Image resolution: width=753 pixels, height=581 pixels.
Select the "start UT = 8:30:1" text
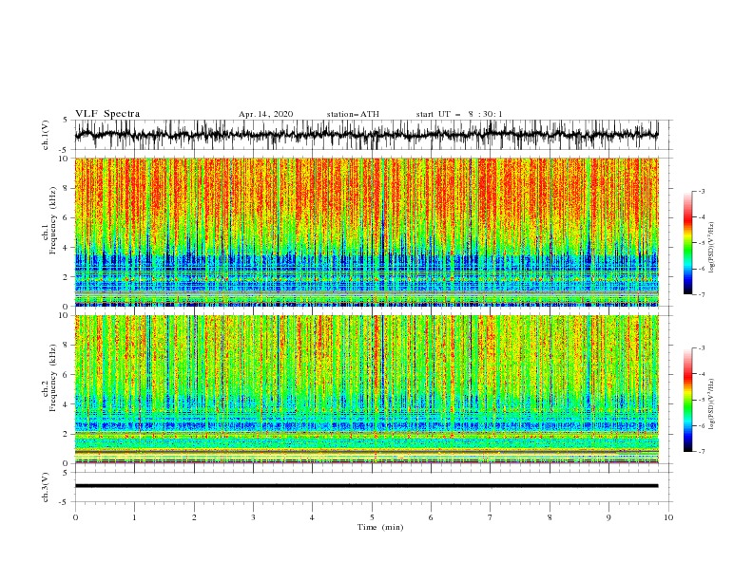(459, 114)
